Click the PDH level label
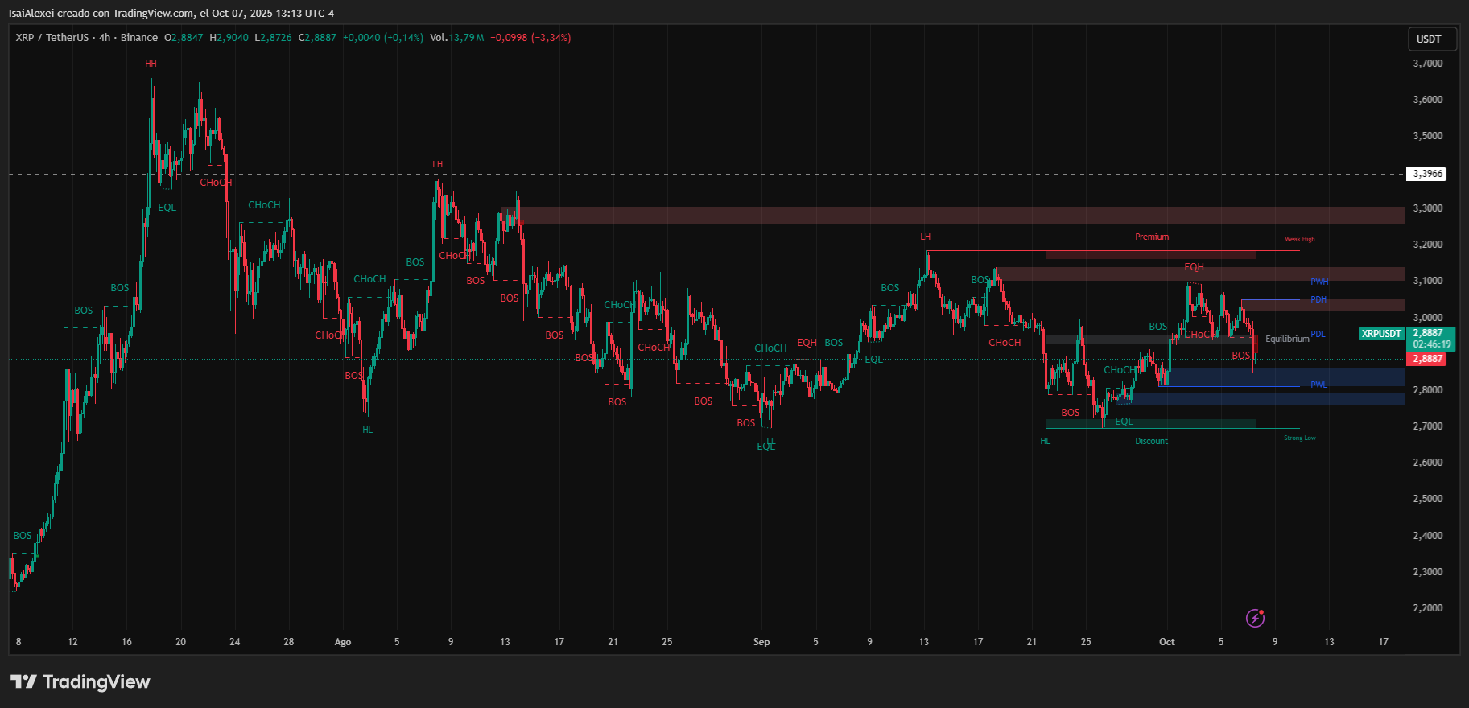Image resolution: width=1469 pixels, height=708 pixels. click(1318, 300)
